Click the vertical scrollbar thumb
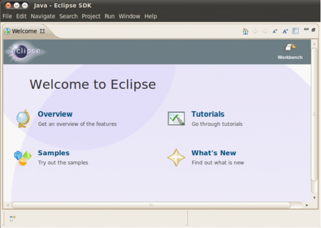This screenshot has width=321, height=228. pyautogui.click(x=314, y=114)
